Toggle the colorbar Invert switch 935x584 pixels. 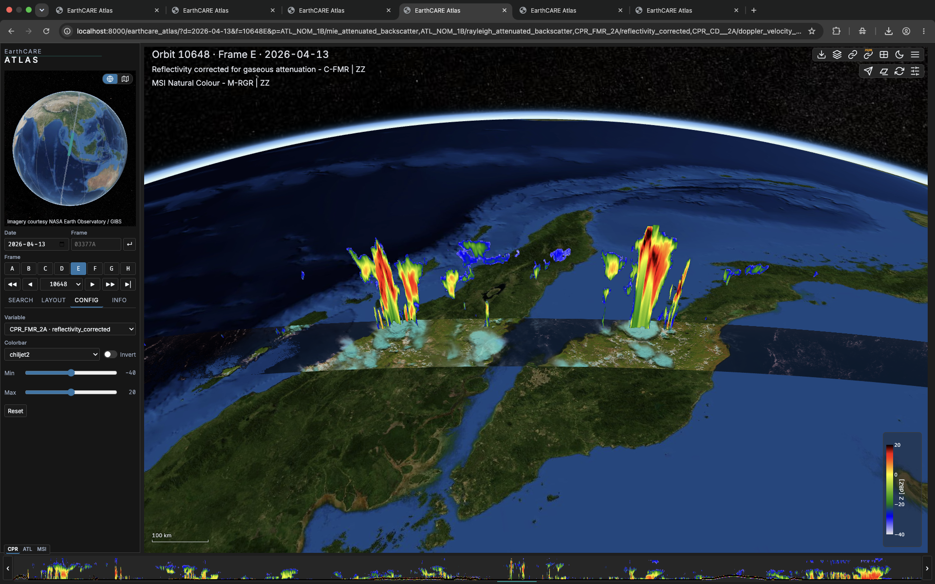pos(110,354)
